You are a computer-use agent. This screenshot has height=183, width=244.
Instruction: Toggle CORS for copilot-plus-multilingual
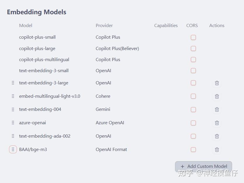pyautogui.click(x=193, y=60)
